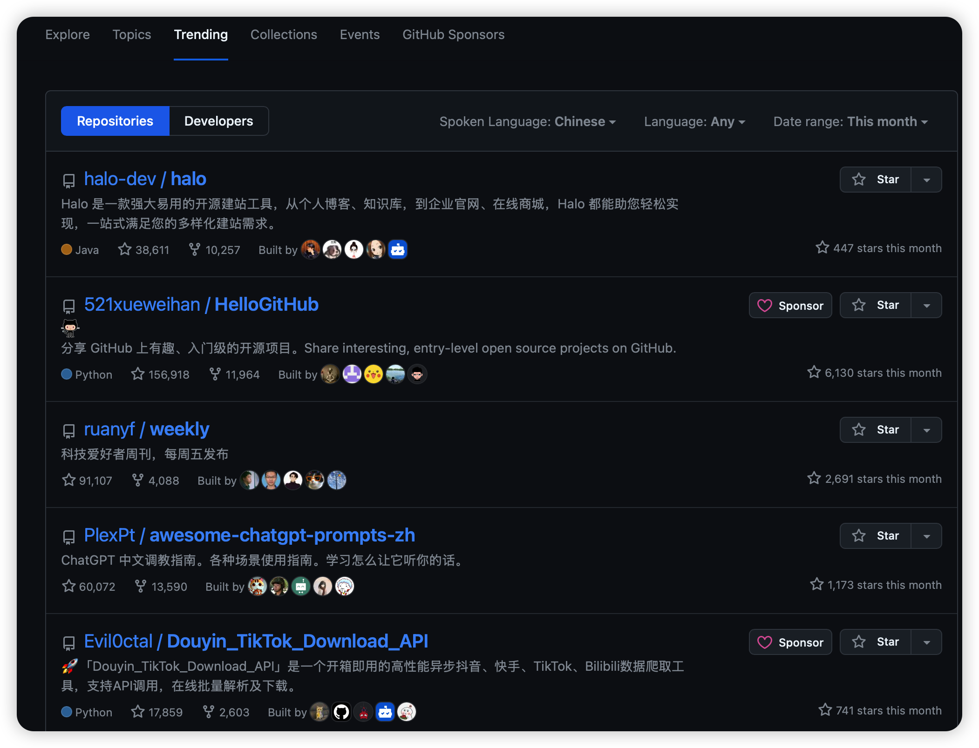979x748 pixels.
Task: Star the Douyin_TikTok_Download_API repository
Action: pyautogui.click(x=875, y=642)
